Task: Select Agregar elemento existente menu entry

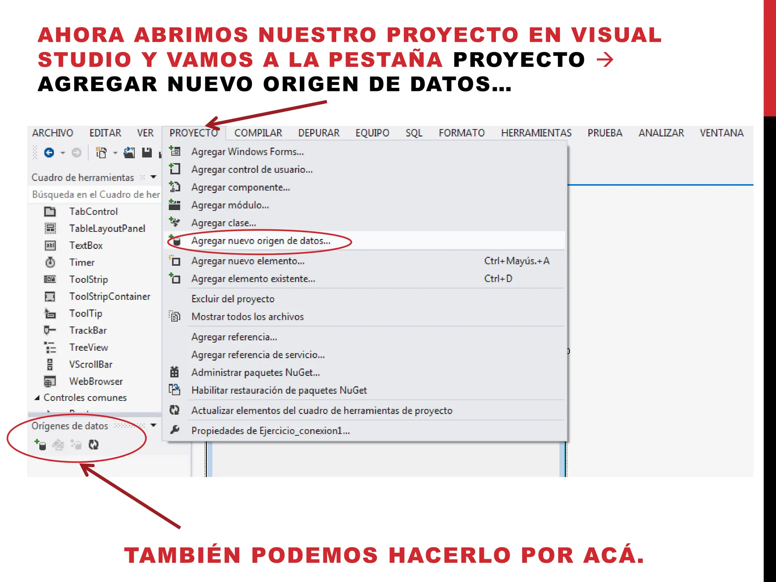Action: [365, 279]
